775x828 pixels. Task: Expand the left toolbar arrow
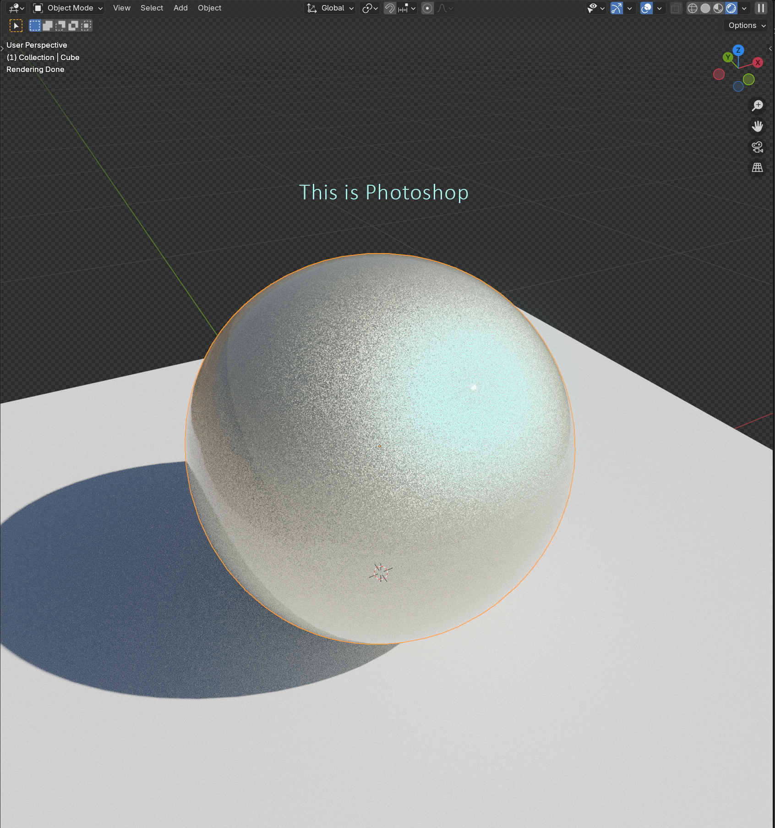[x=2, y=48]
